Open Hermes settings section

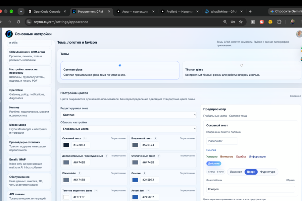click(29, 111)
